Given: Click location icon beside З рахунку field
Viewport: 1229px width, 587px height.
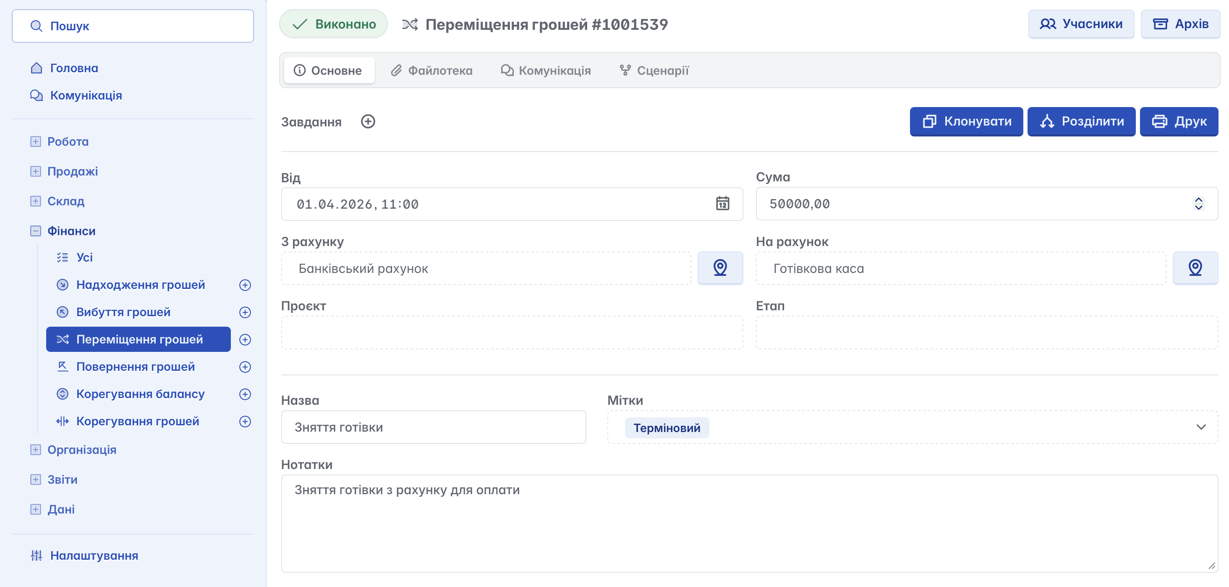Looking at the screenshot, I should (x=719, y=268).
